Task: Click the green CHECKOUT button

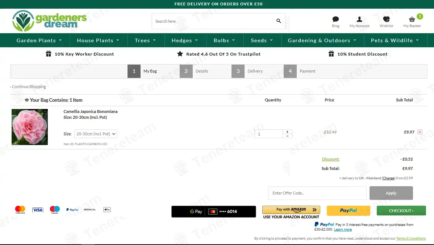Action: pos(401,211)
